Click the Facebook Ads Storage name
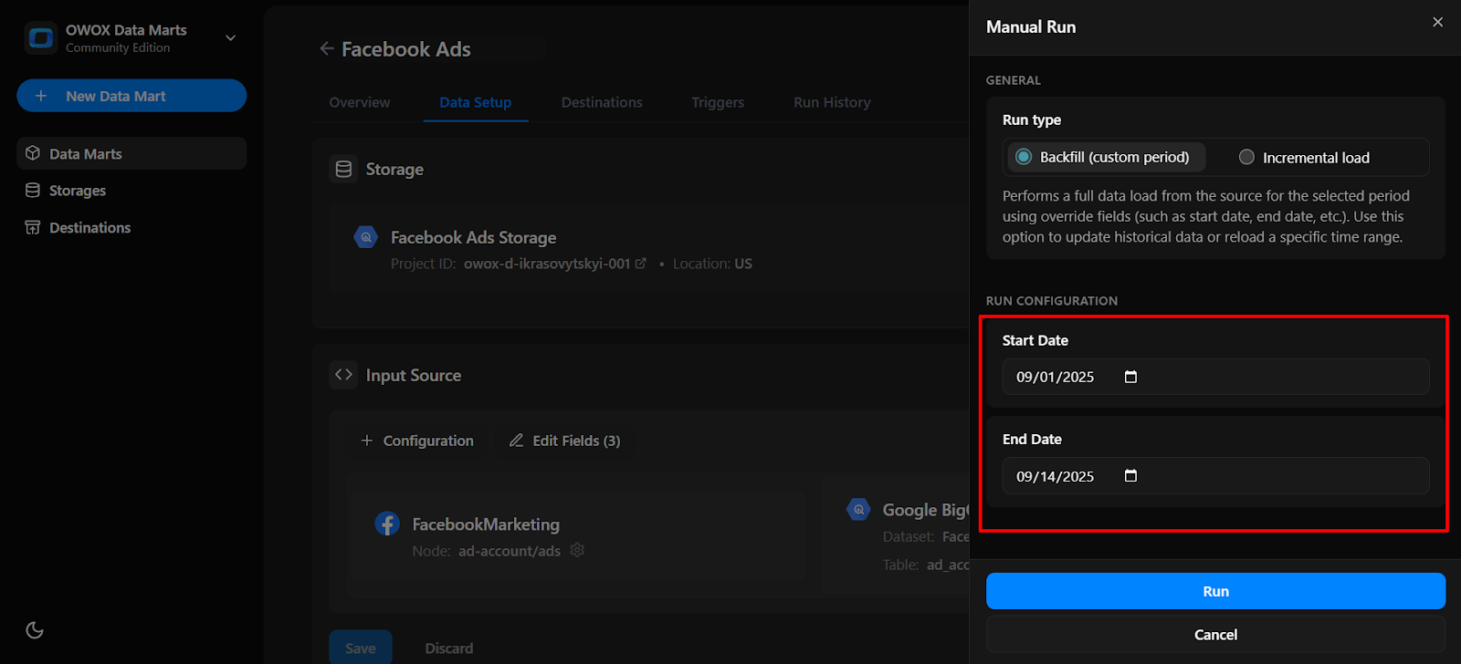 pyautogui.click(x=473, y=237)
